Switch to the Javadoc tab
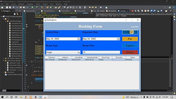The image size is (176, 99). coord(101,11)
